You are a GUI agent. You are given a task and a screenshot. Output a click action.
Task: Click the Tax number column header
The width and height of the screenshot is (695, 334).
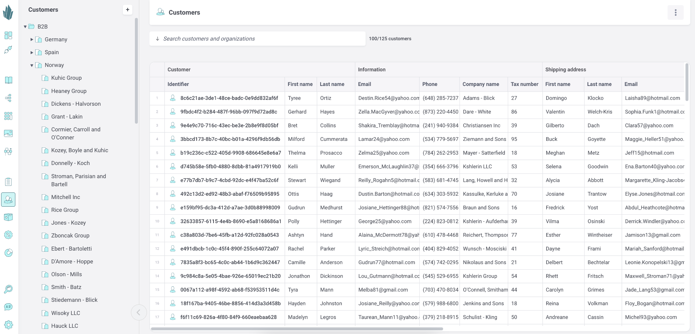tap(524, 84)
